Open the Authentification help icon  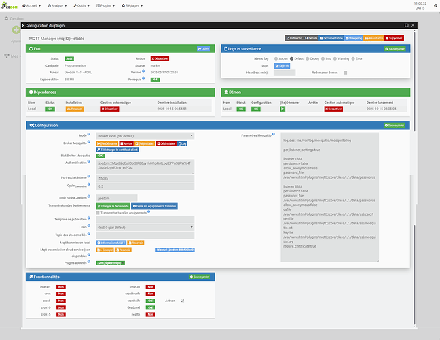89,161
